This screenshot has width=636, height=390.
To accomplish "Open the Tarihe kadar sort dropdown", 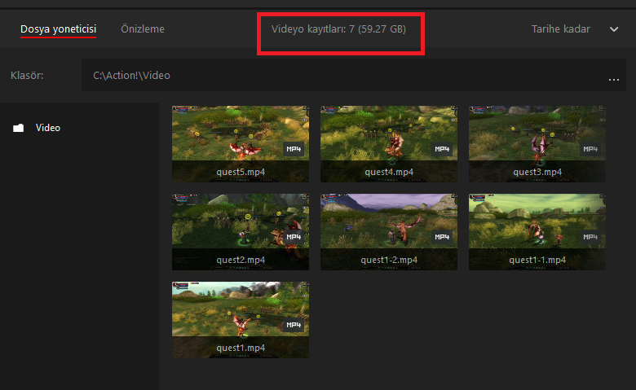I will point(574,29).
